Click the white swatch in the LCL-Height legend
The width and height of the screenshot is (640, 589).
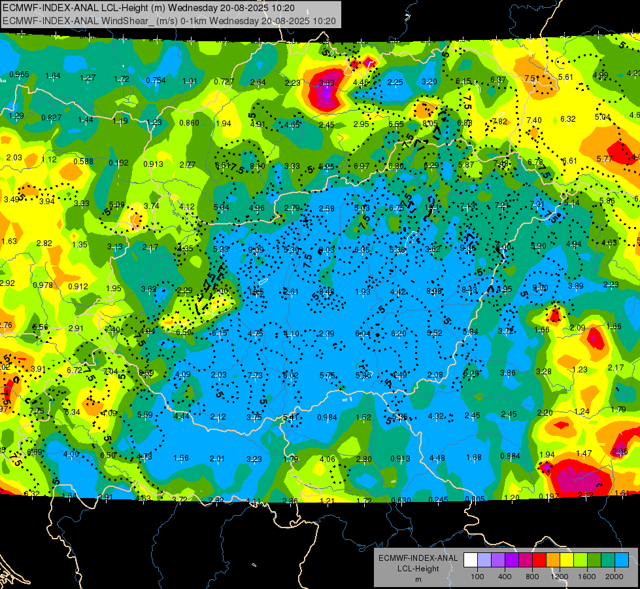click(x=471, y=560)
